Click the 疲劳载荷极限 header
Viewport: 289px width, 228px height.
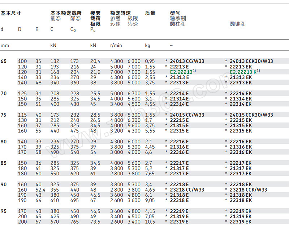coord(95,19)
